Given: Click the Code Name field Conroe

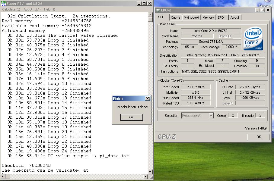Looking at the screenshot, I should (197, 36).
